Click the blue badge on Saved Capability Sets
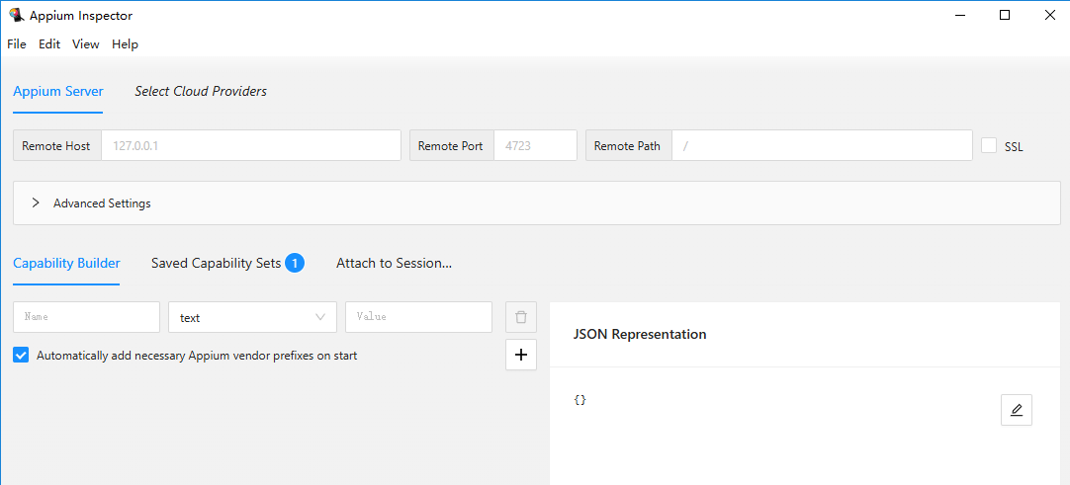1070x485 pixels. pyautogui.click(x=295, y=263)
